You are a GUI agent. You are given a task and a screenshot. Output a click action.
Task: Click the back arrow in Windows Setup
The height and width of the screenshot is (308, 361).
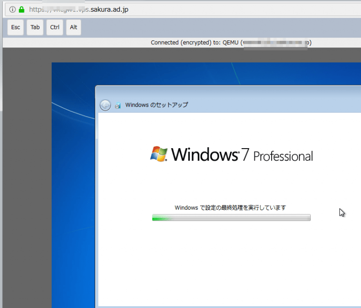pos(105,105)
